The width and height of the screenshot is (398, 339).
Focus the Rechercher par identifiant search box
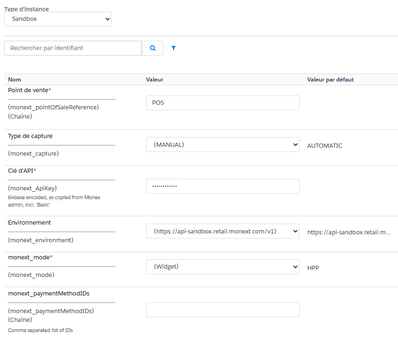coord(73,48)
